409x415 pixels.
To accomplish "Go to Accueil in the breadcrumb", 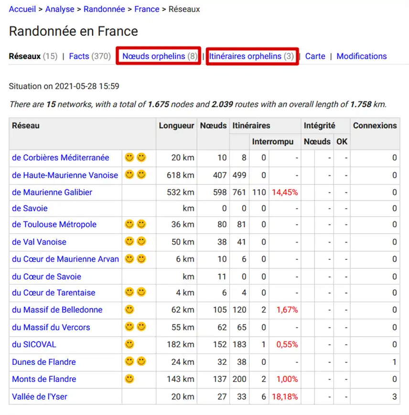I will (x=22, y=9).
